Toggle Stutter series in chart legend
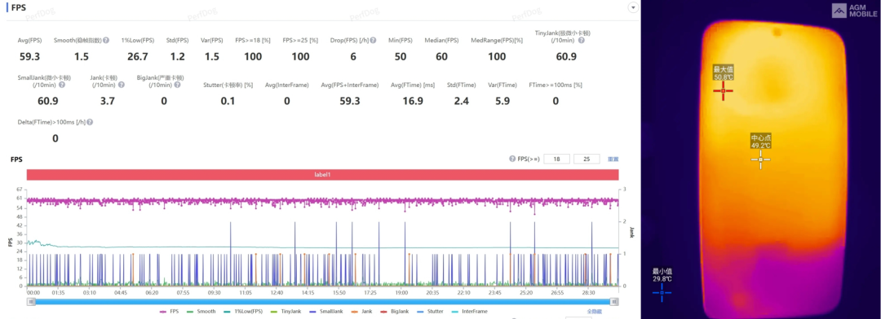The image size is (881, 319). (x=430, y=311)
